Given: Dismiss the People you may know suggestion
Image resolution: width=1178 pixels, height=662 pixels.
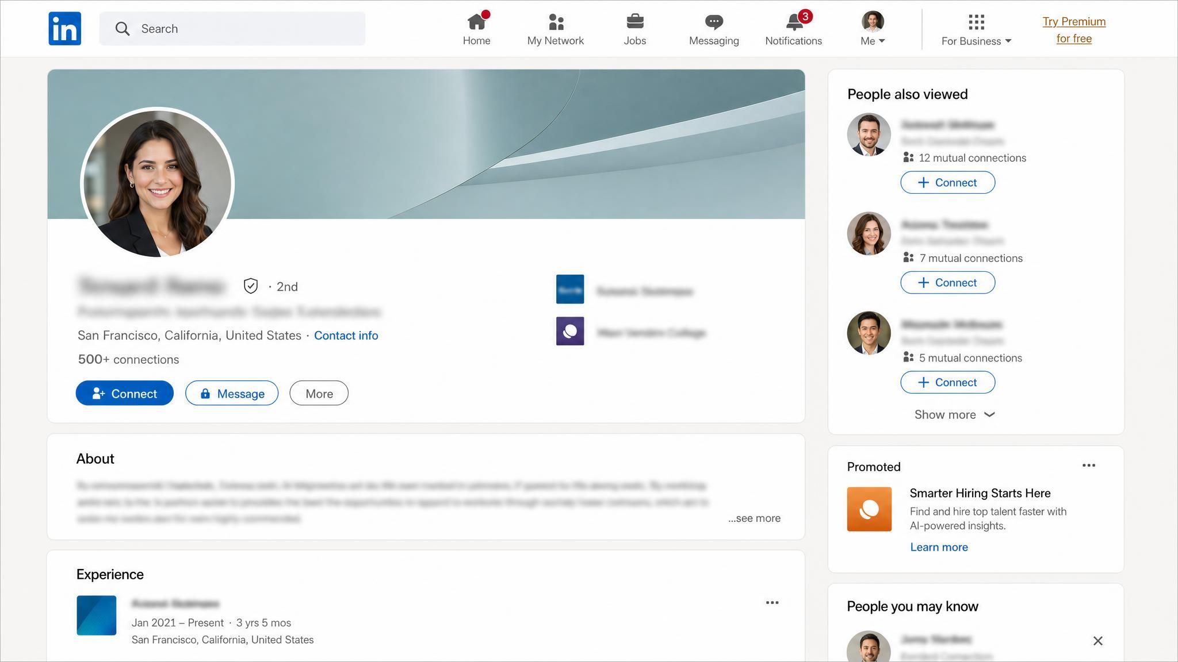Looking at the screenshot, I should (1097, 641).
